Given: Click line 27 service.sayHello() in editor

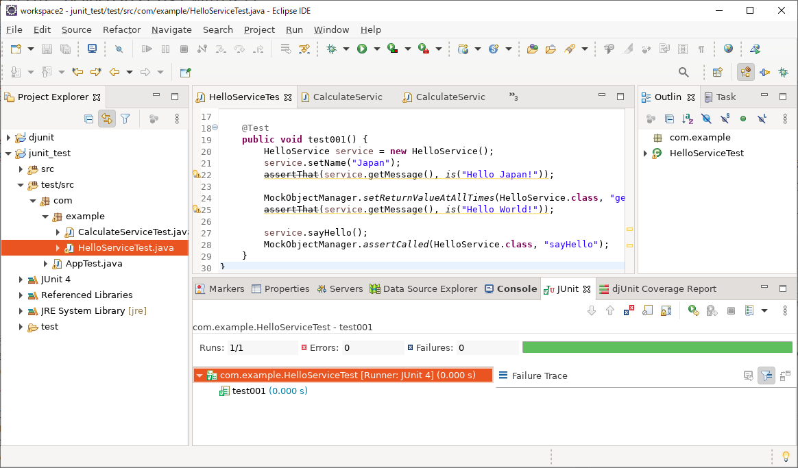Looking at the screenshot, I should click(x=315, y=232).
